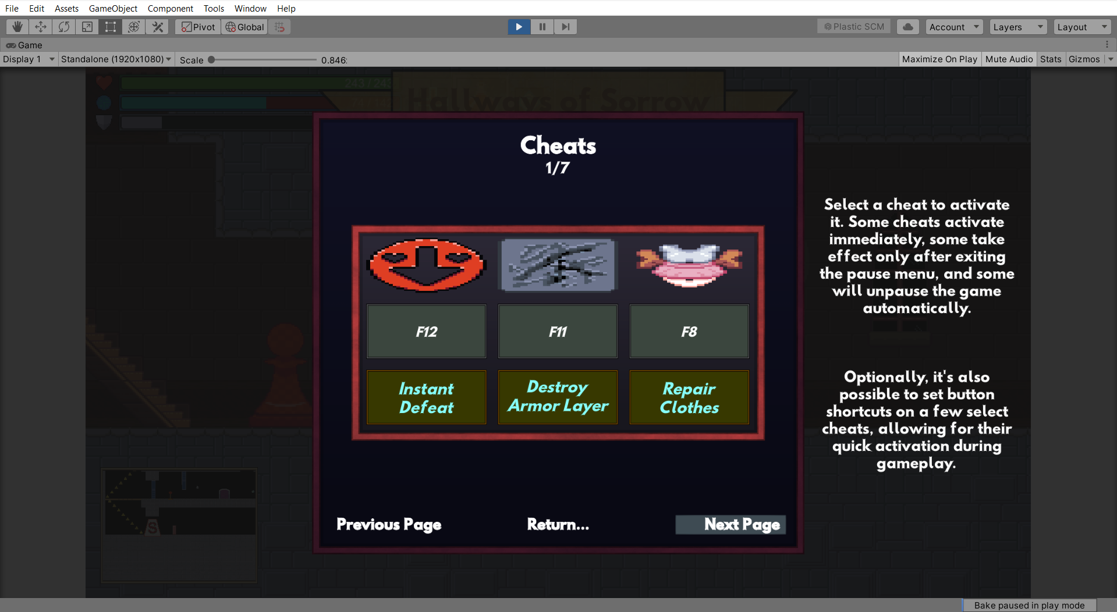Activate the Destroy Armor Layer cheat

558,397
